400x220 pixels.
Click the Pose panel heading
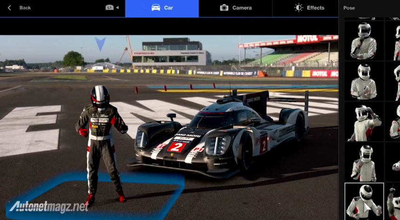[349, 8]
